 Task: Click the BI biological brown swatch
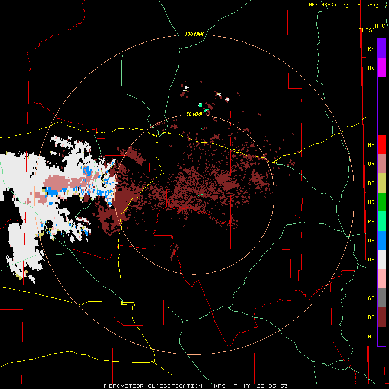(x=382, y=317)
